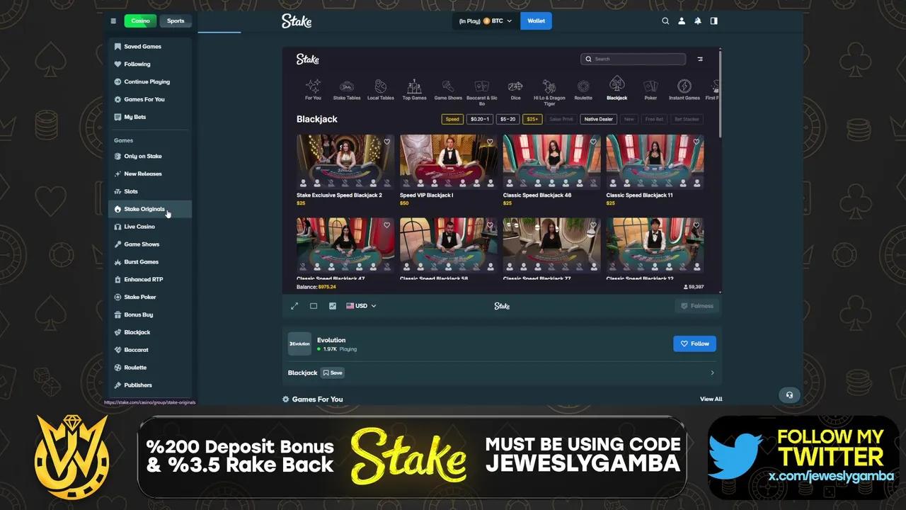The height and width of the screenshot is (510, 906).
Task: Open Burst Games in sidebar
Action: click(x=149, y=262)
